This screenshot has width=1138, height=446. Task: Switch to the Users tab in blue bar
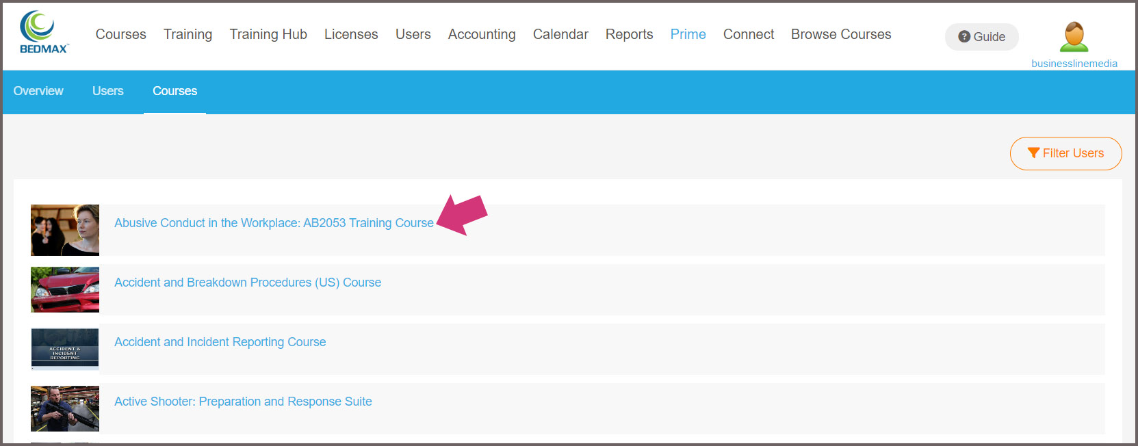[x=108, y=91]
